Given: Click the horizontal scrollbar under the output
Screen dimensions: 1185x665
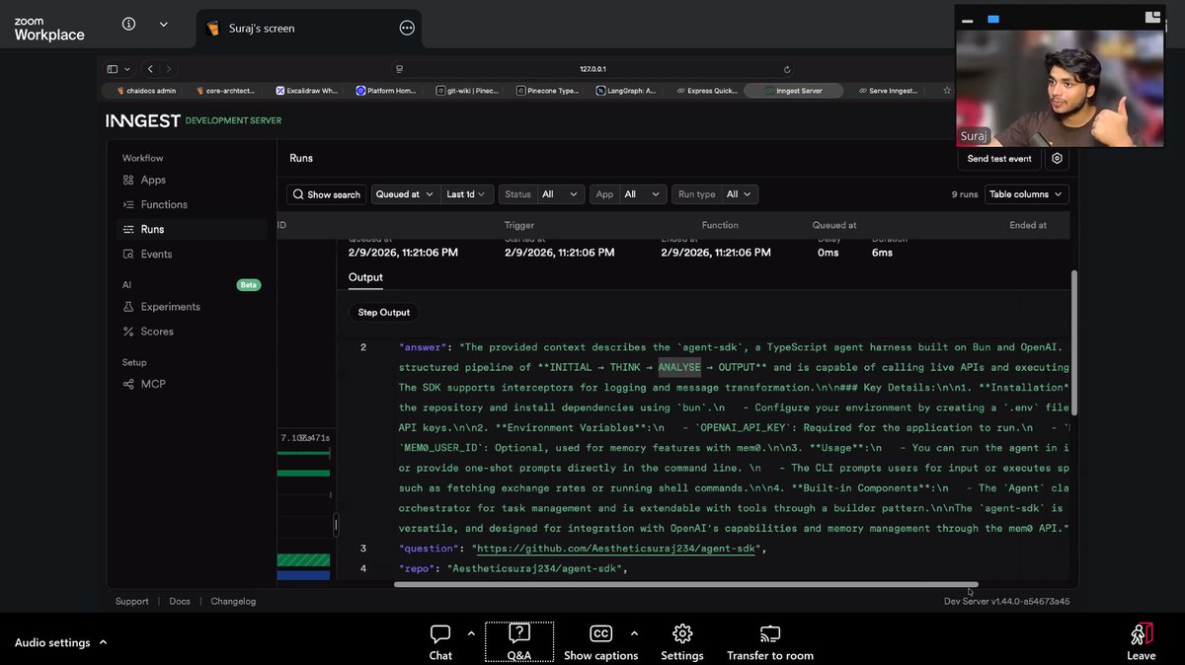Looking at the screenshot, I should (685, 584).
